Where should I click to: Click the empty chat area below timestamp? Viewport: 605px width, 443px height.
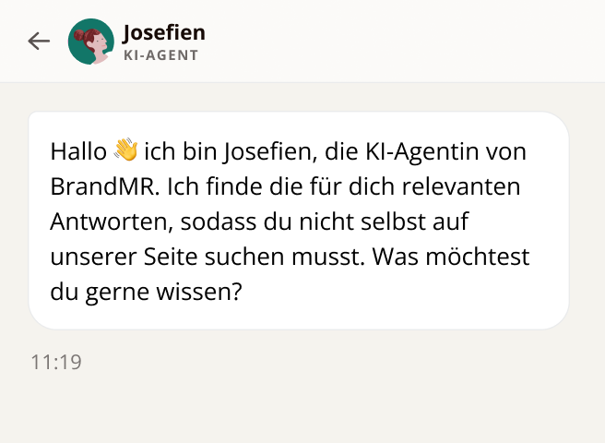click(302, 406)
